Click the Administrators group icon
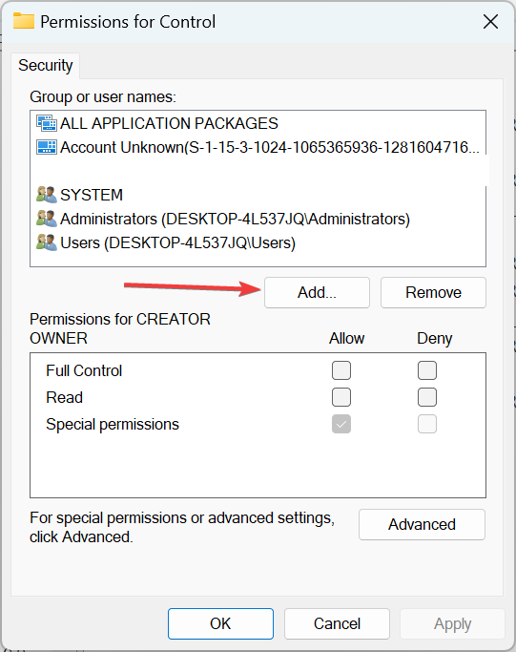This screenshot has width=516, height=652. click(47, 219)
